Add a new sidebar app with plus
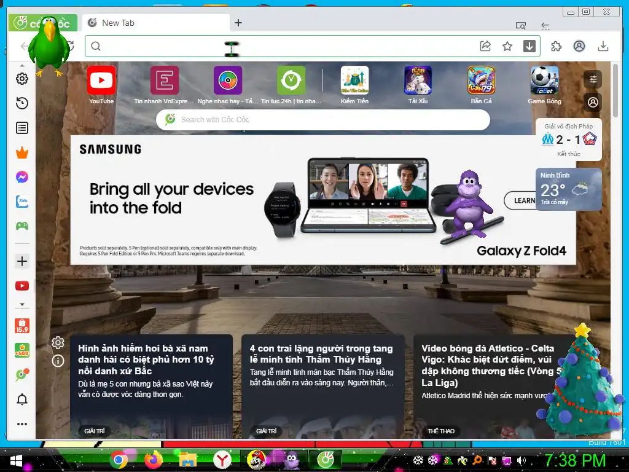 22,261
